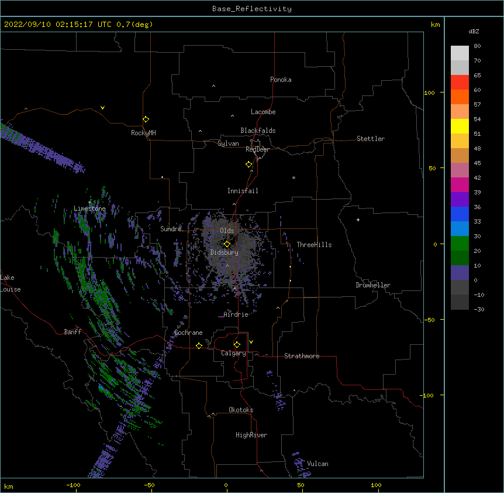Viewport: 504px width, 493px height.
Task: Select the yellow diamond marker between Olds and Didsbury
Action: coord(227,244)
